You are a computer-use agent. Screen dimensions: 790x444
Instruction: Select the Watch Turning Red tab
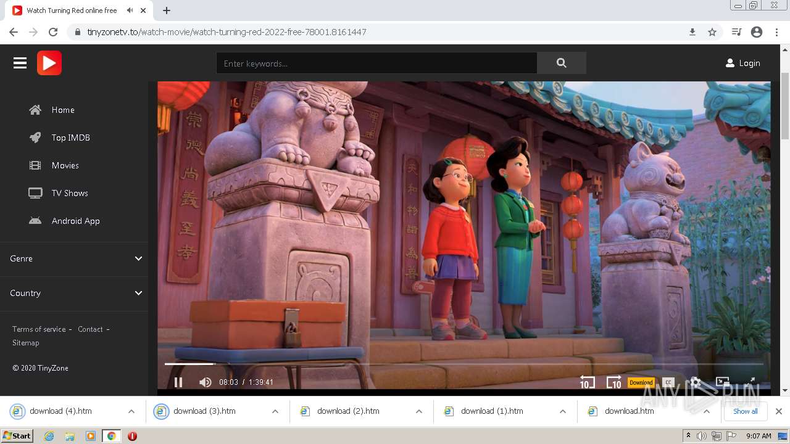[x=80, y=10]
